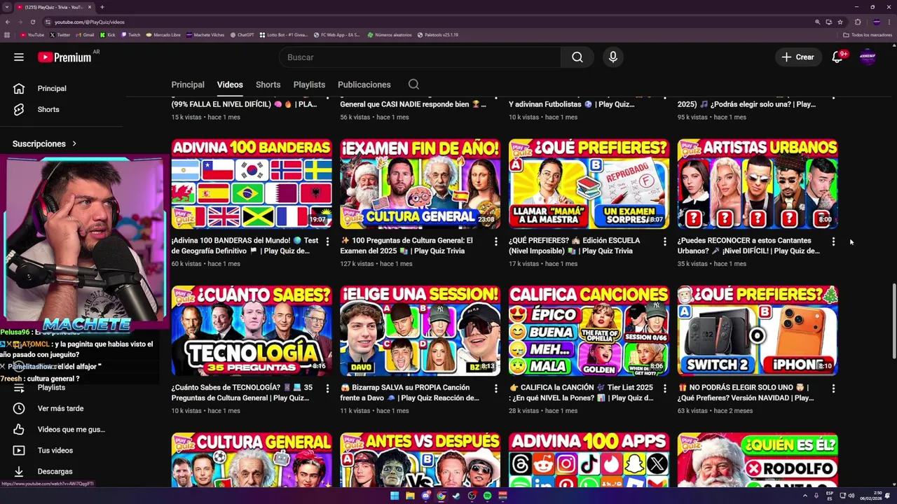897x504 pixels.
Task: Open File Explorer from the taskbar
Action: click(x=410, y=496)
